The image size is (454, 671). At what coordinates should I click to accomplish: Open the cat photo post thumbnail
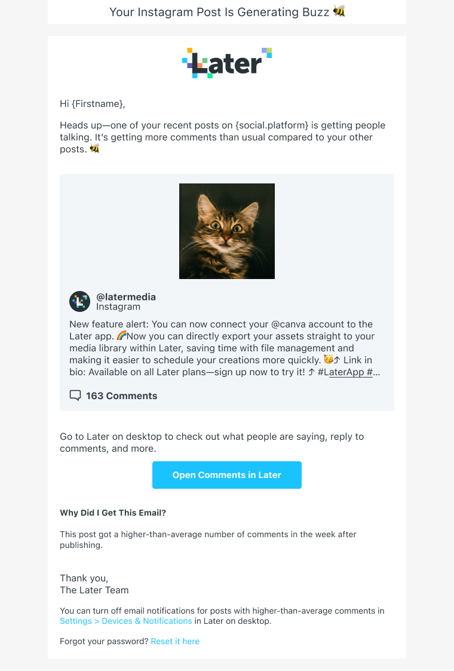(x=227, y=231)
